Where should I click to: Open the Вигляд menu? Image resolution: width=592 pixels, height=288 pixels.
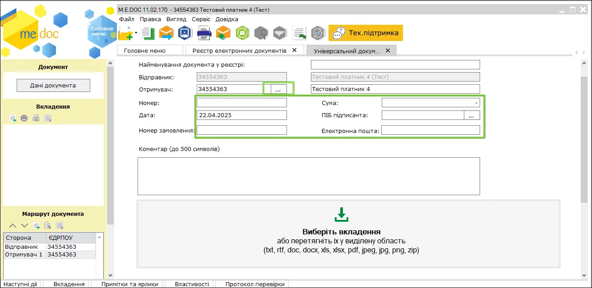tap(176, 19)
